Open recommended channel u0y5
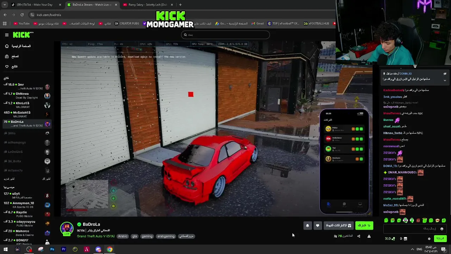The width and height of the screenshot is (451, 254). click(x=27, y=195)
